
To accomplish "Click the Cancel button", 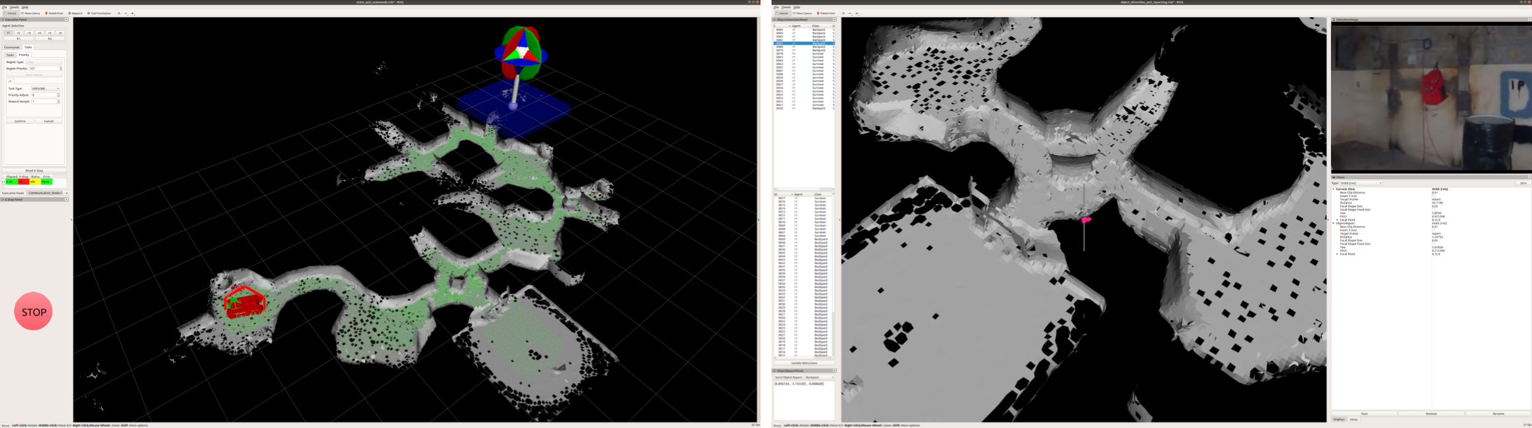I will [49, 121].
